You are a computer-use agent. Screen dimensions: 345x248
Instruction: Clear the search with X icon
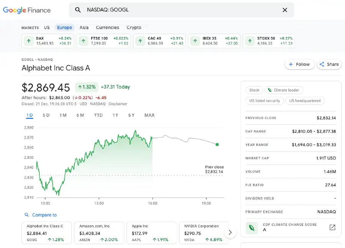285,10
